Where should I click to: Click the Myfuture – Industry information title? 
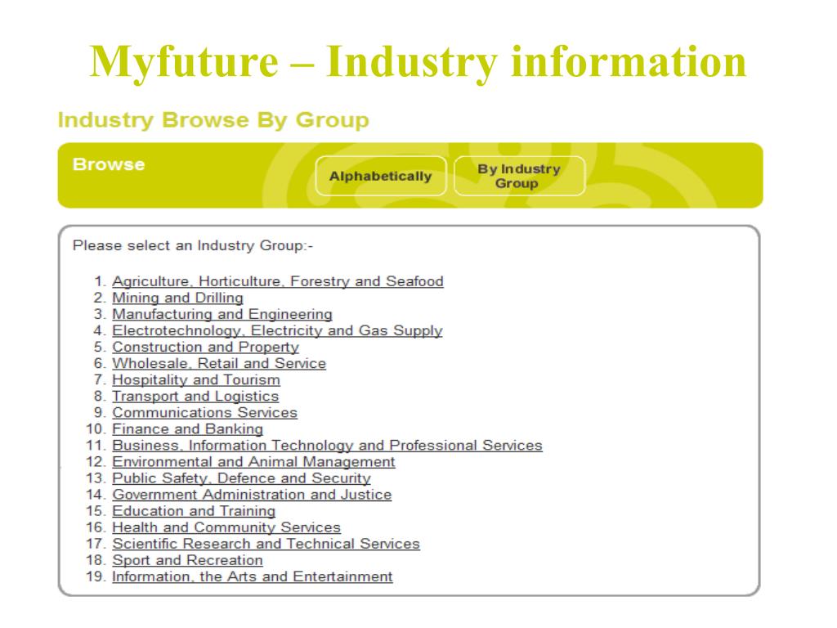pos(418,62)
